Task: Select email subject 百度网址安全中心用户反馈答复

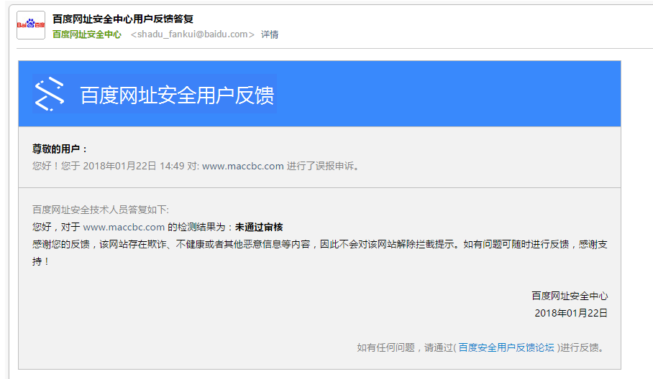Action: [x=123, y=19]
